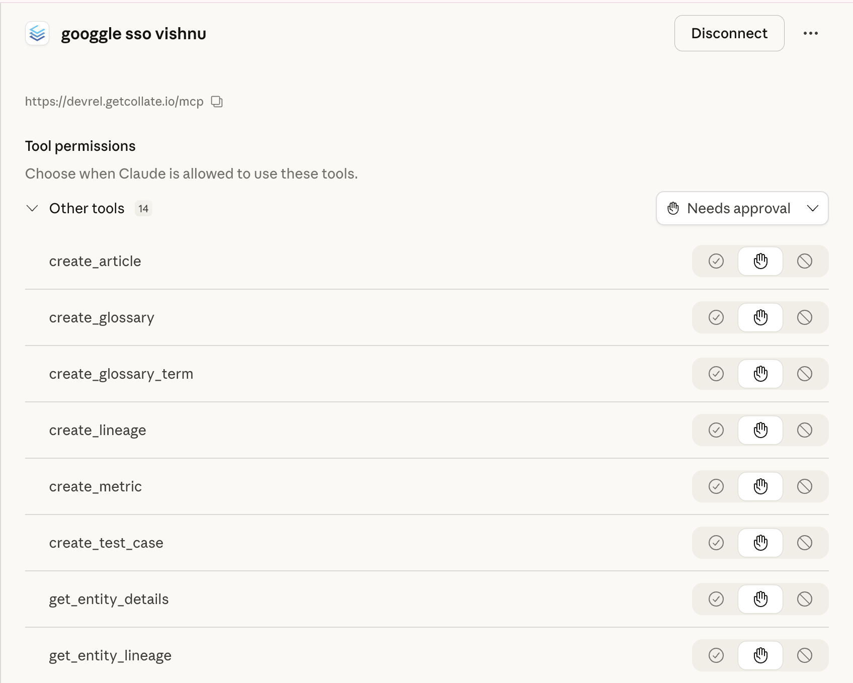The width and height of the screenshot is (853, 683).
Task: Set create_lineage to needs approval
Action: 760,430
